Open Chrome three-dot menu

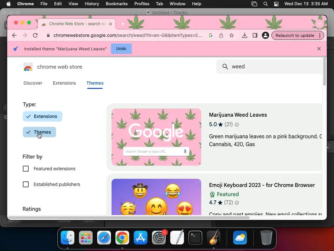click(320, 35)
